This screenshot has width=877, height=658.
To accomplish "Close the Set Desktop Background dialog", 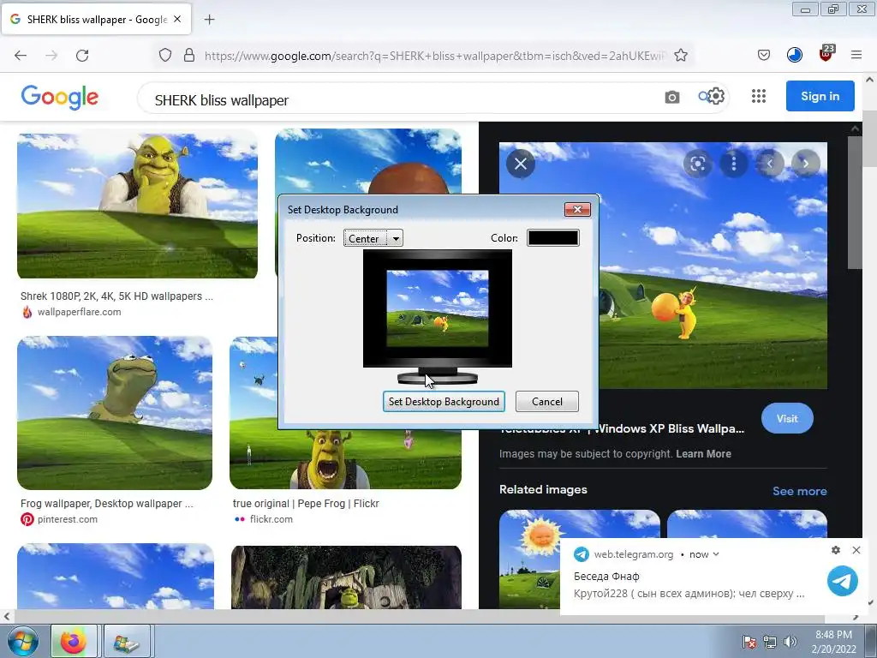I will pyautogui.click(x=577, y=209).
